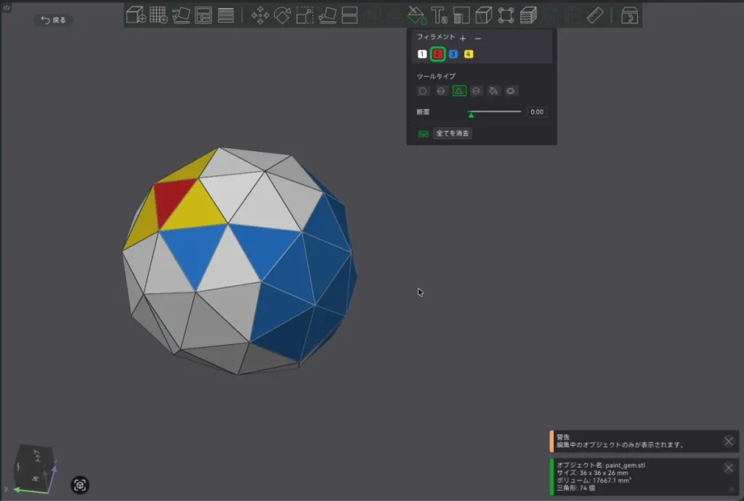The width and height of the screenshot is (744, 501).
Task: Select the Measure ruler icon
Action: coord(595,15)
